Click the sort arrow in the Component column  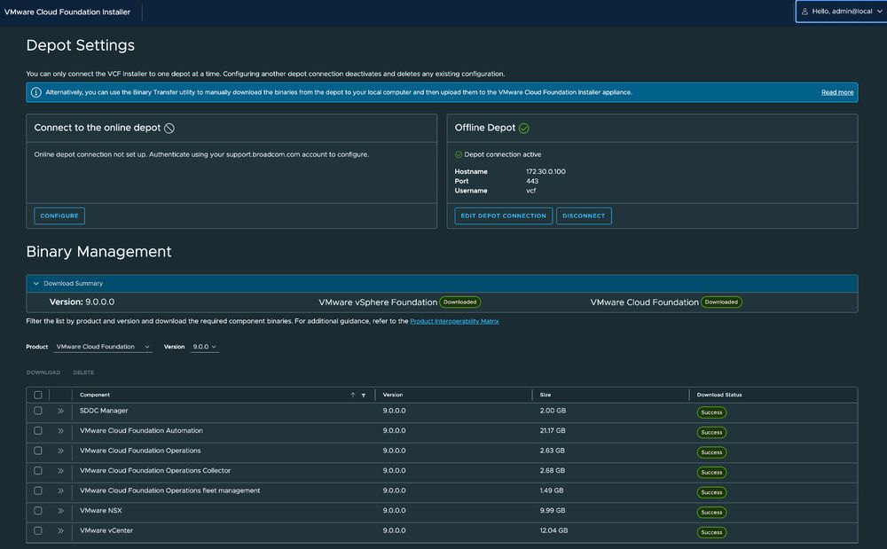[353, 396]
